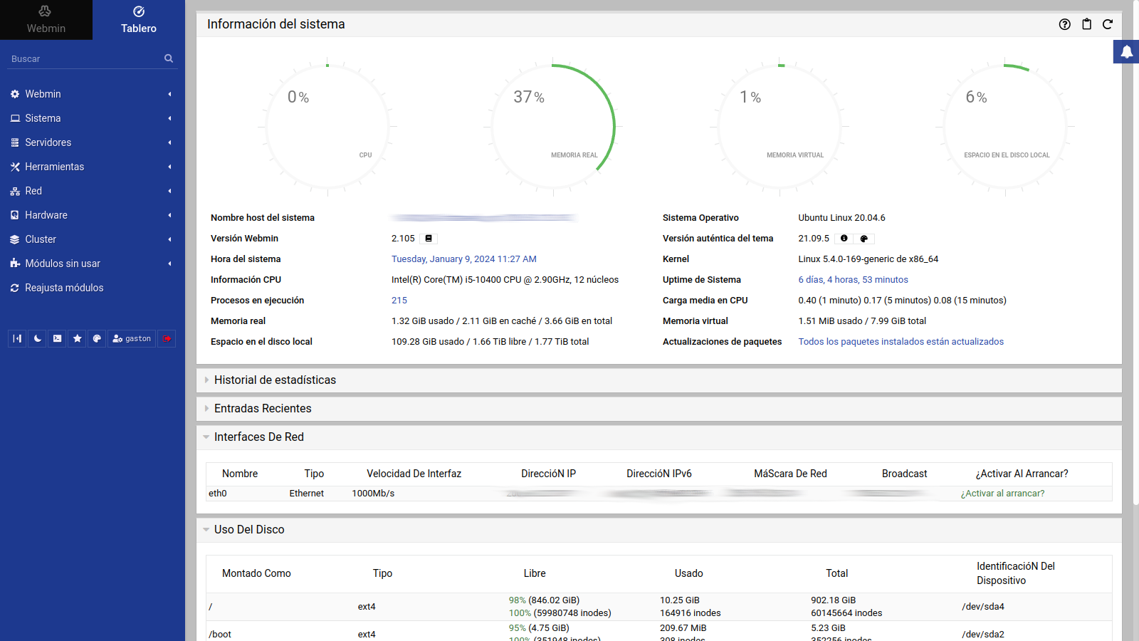The width and height of the screenshot is (1139, 641).
Task: Click the Memoria Real usage gauge
Action: [x=553, y=127]
